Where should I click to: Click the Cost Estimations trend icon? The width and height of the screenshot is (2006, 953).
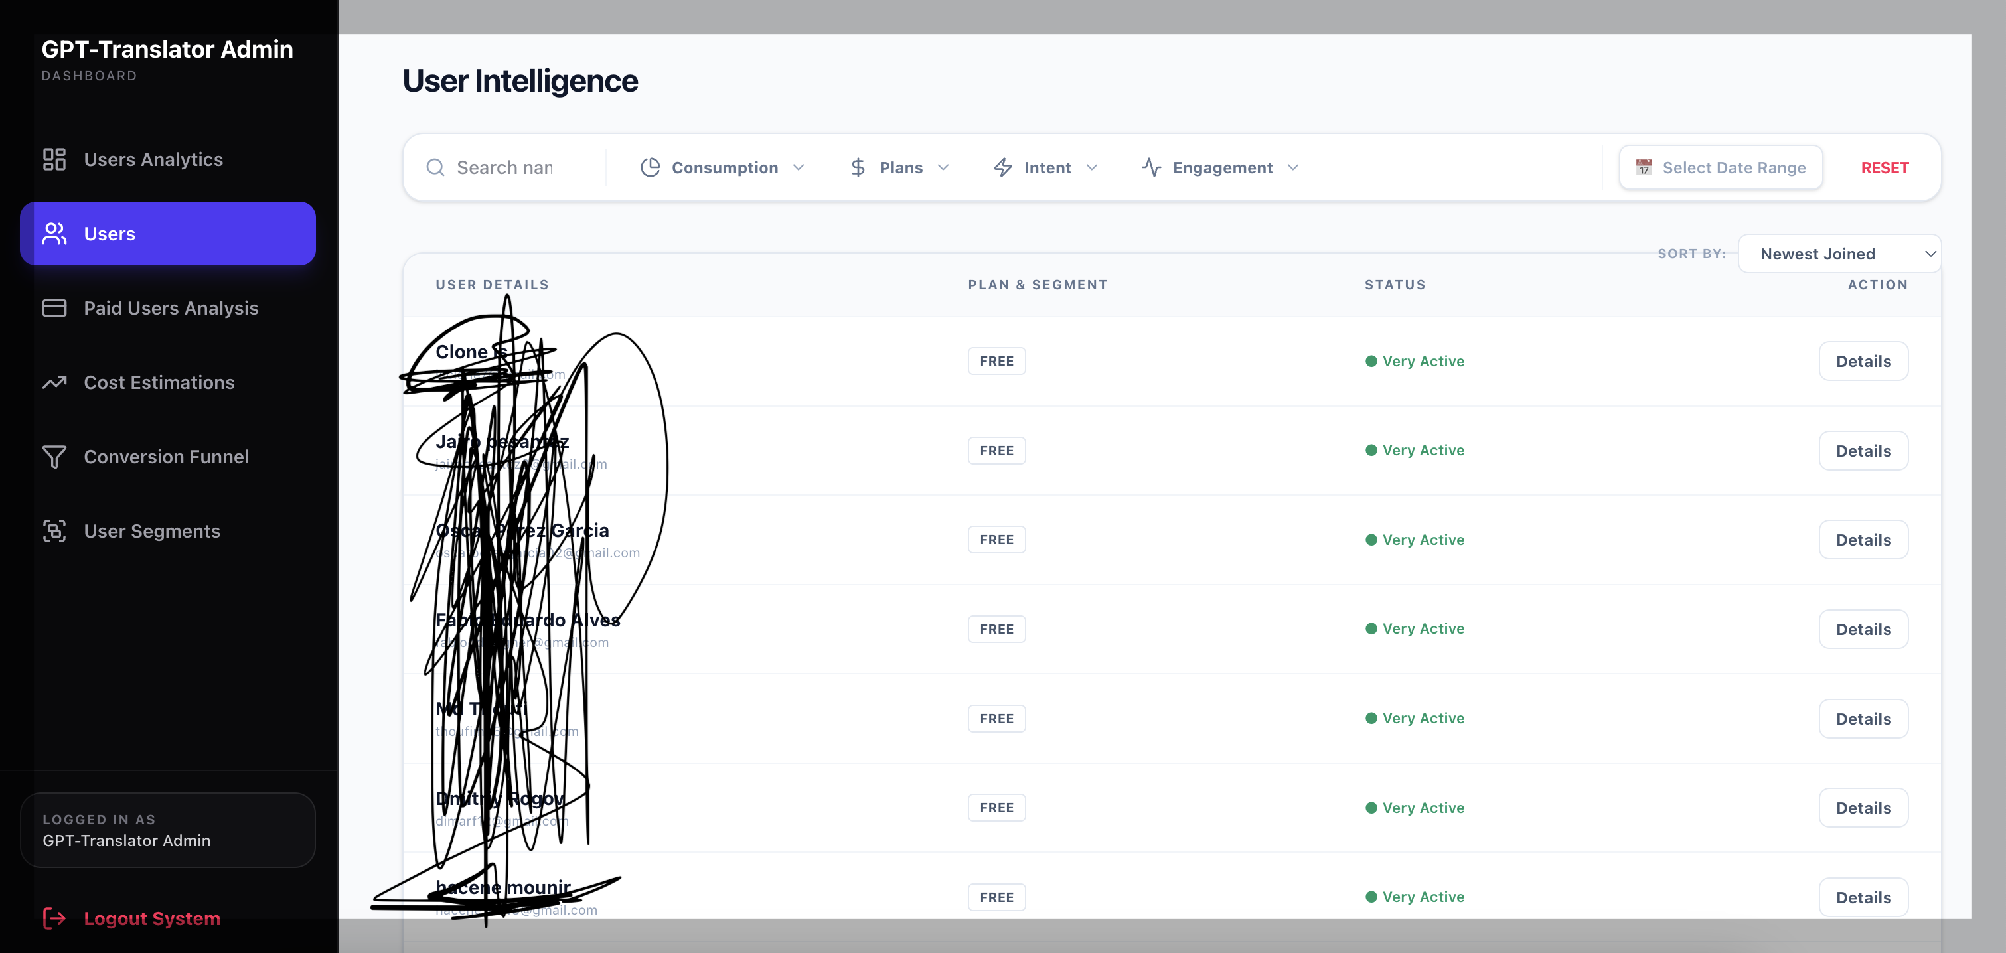coord(54,382)
